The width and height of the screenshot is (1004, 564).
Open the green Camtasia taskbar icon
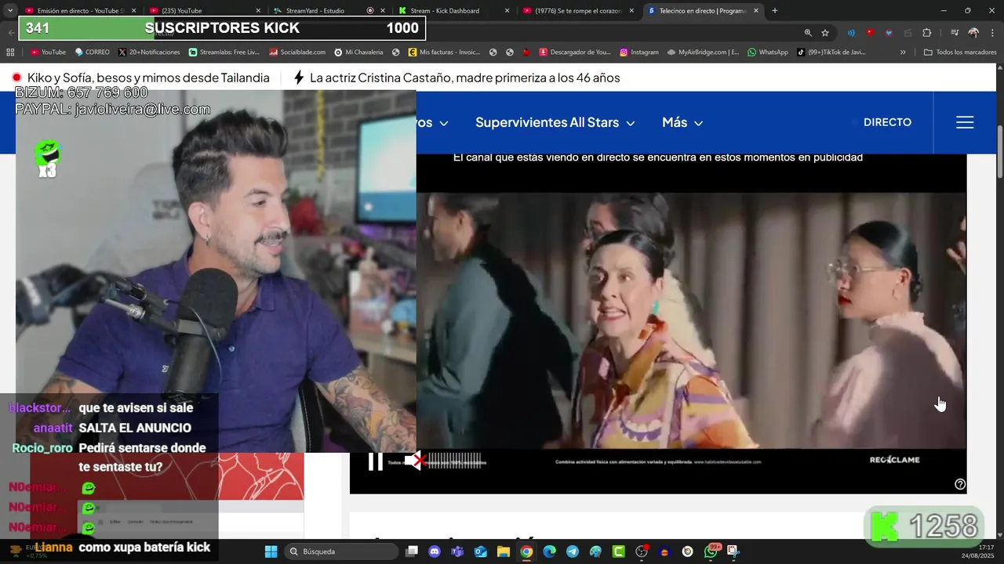(x=618, y=551)
